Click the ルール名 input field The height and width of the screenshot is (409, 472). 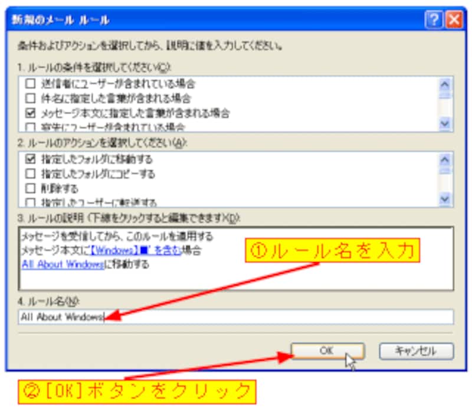(x=235, y=317)
